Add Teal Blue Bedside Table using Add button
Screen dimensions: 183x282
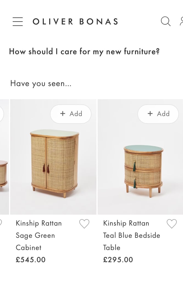(x=158, y=114)
